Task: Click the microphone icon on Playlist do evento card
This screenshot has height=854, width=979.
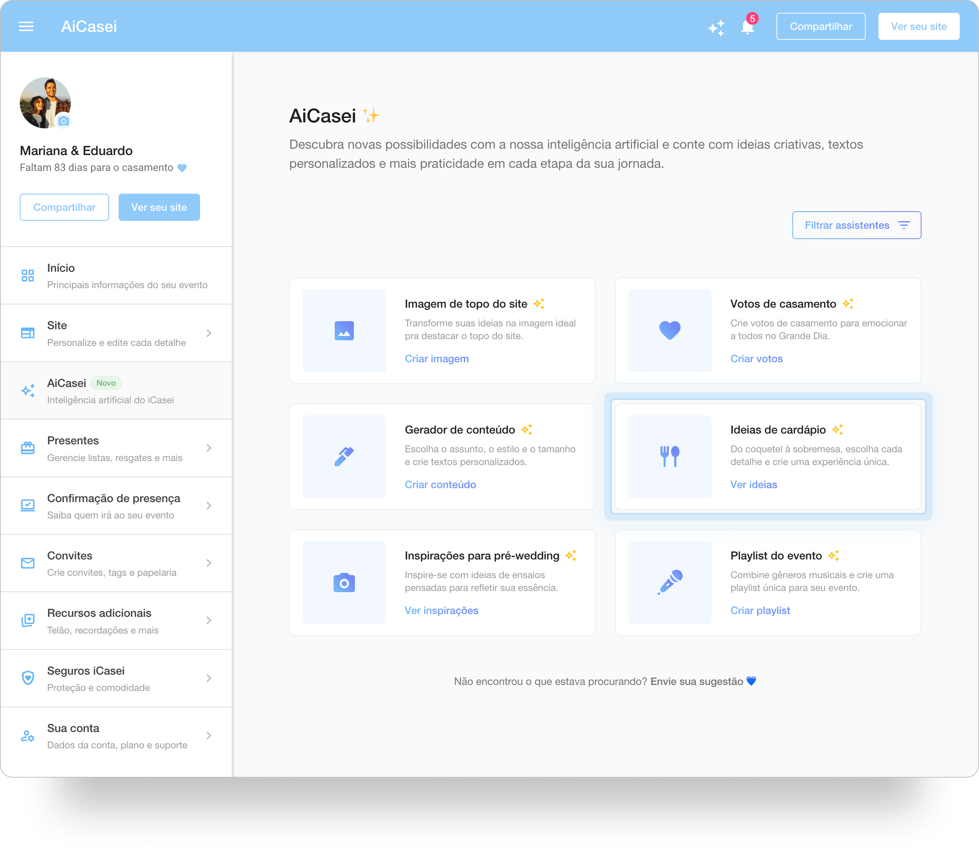Action: [x=669, y=582]
